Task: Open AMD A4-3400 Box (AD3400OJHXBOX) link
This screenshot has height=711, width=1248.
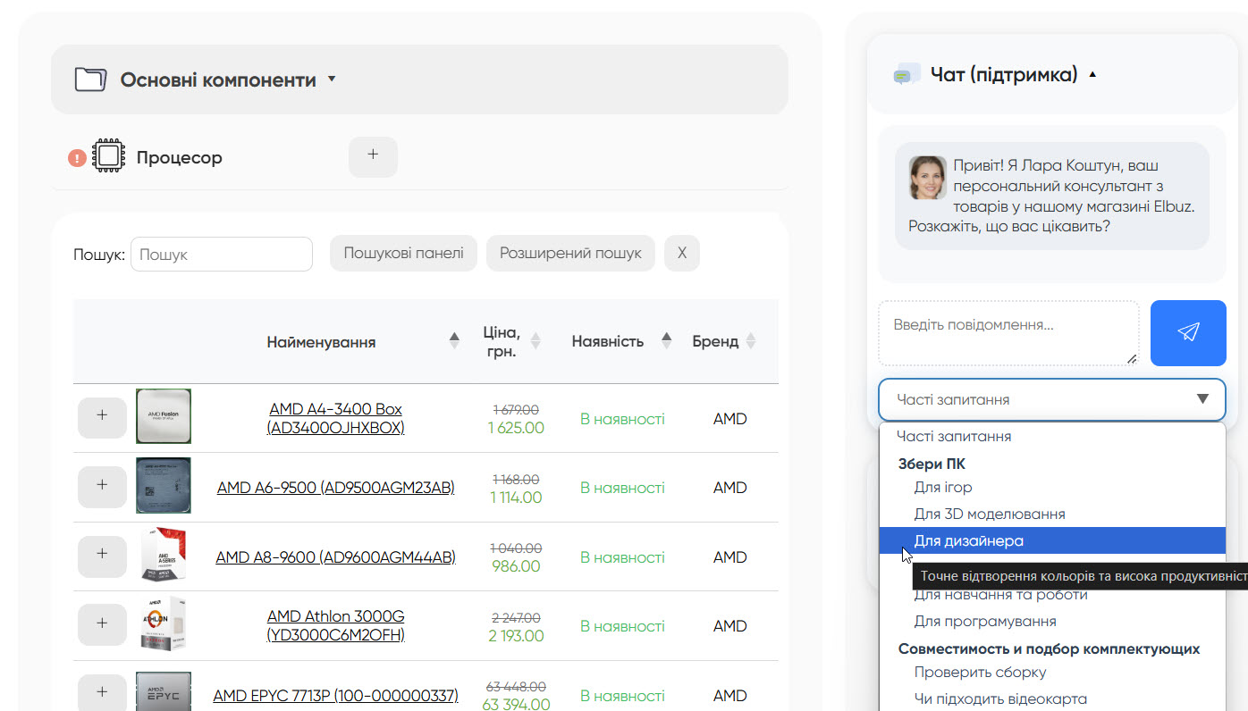Action: click(x=335, y=419)
